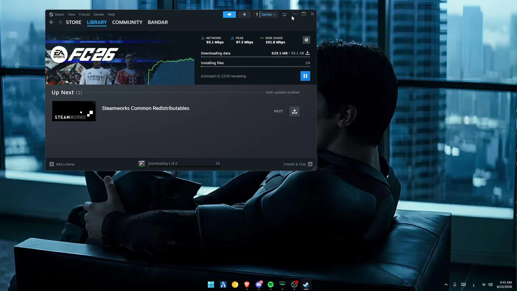517x291 pixels.
Task: Open the BANDAR profile tab
Action: (158, 22)
